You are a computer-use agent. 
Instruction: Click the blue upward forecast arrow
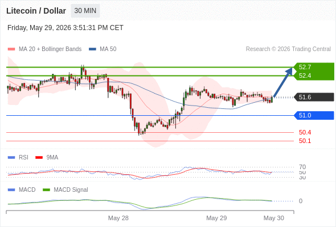point(283,83)
